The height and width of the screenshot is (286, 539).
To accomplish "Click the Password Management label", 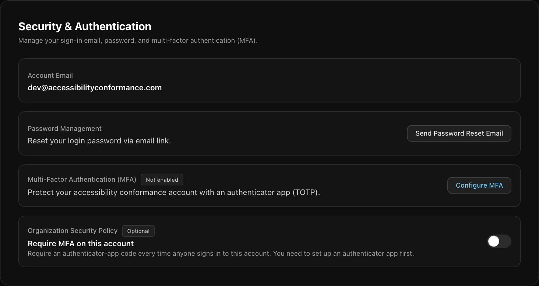I will (x=65, y=129).
